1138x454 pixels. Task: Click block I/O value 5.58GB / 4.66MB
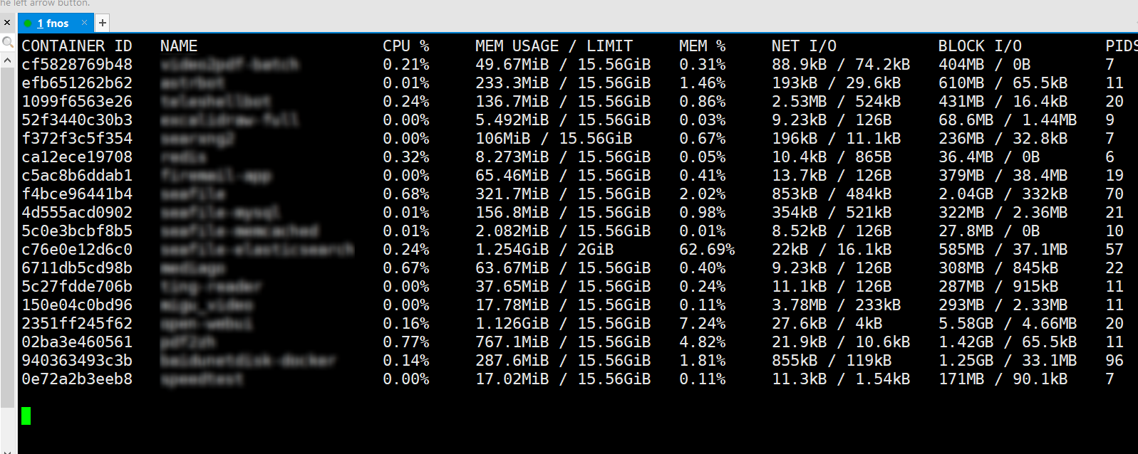[1008, 324]
